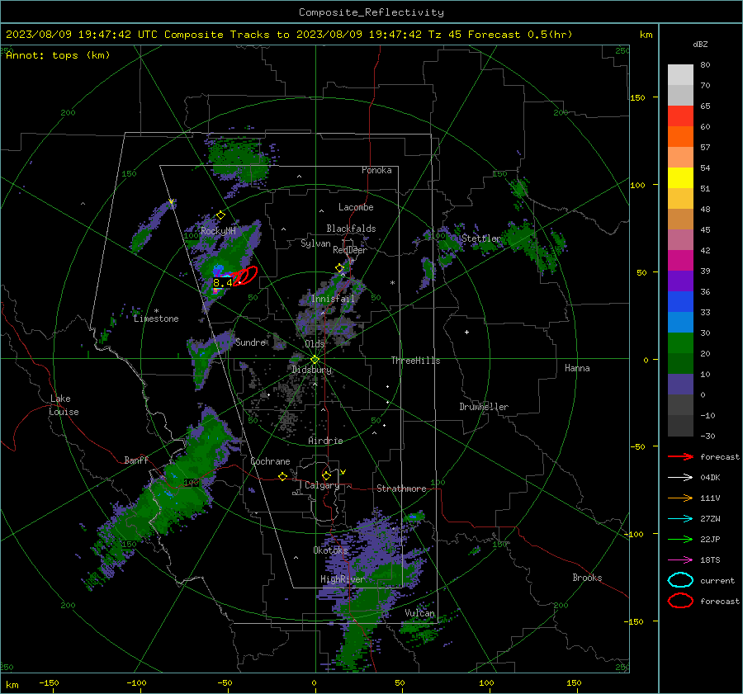Select the white 04DK arrow legend entry
The height and width of the screenshot is (694, 743).
click(680, 477)
